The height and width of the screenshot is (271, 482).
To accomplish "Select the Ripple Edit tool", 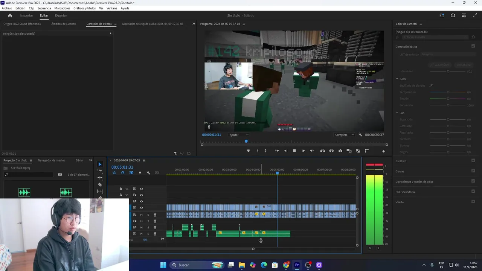I will (x=100, y=178).
